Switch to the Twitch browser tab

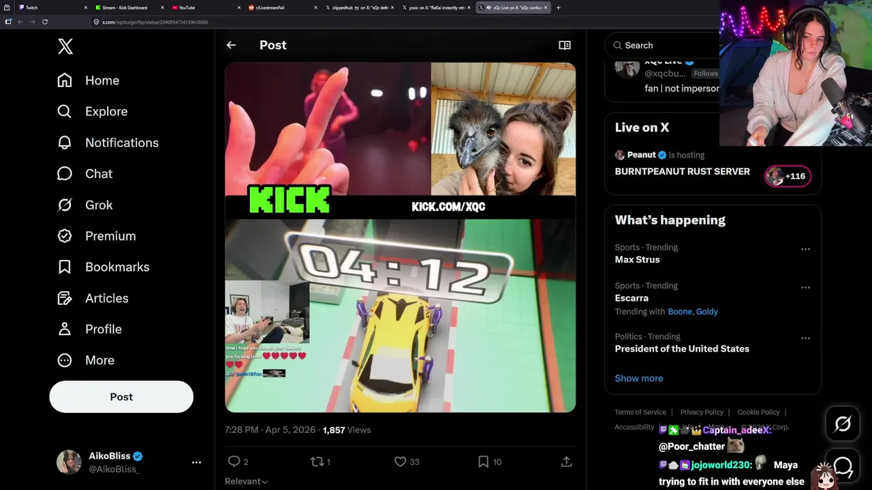[51, 7]
